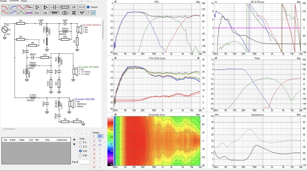Add a loudspeaker driver symbol
The width and height of the screenshot is (307, 171).
click(x=74, y=13)
